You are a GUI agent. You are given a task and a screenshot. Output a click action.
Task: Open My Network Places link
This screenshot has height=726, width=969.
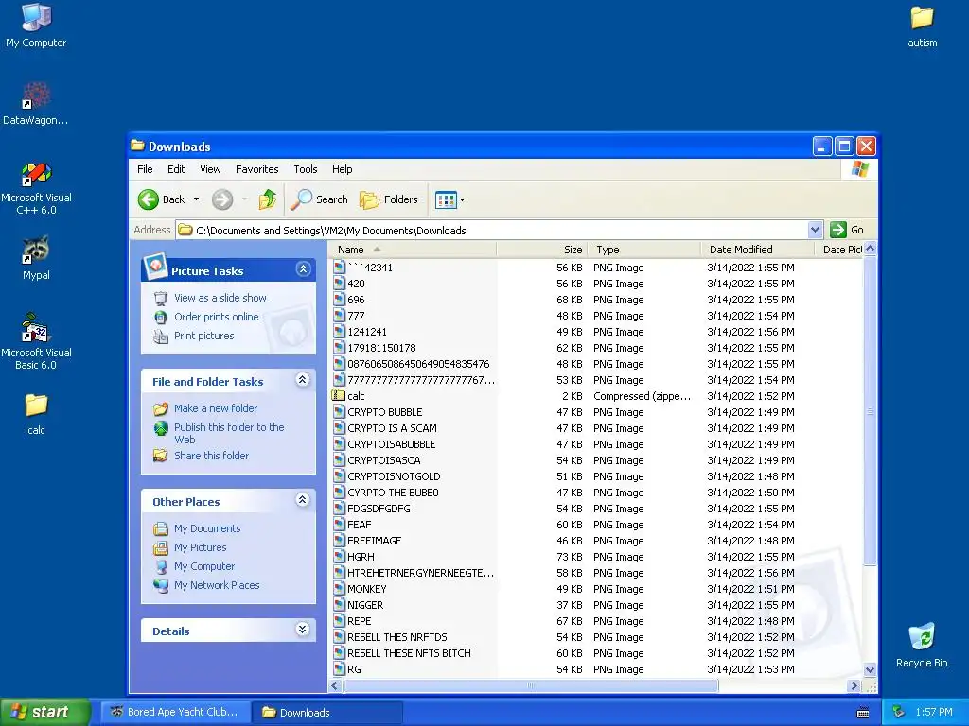[217, 585]
